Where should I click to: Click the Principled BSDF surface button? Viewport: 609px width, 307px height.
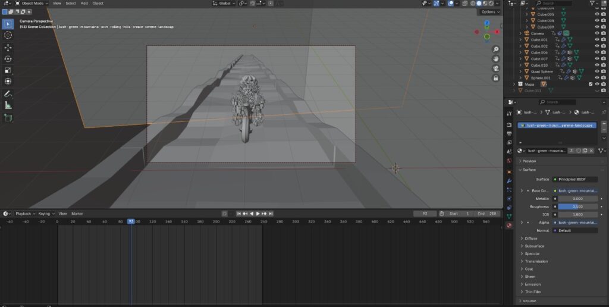pyautogui.click(x=574, y=179)
